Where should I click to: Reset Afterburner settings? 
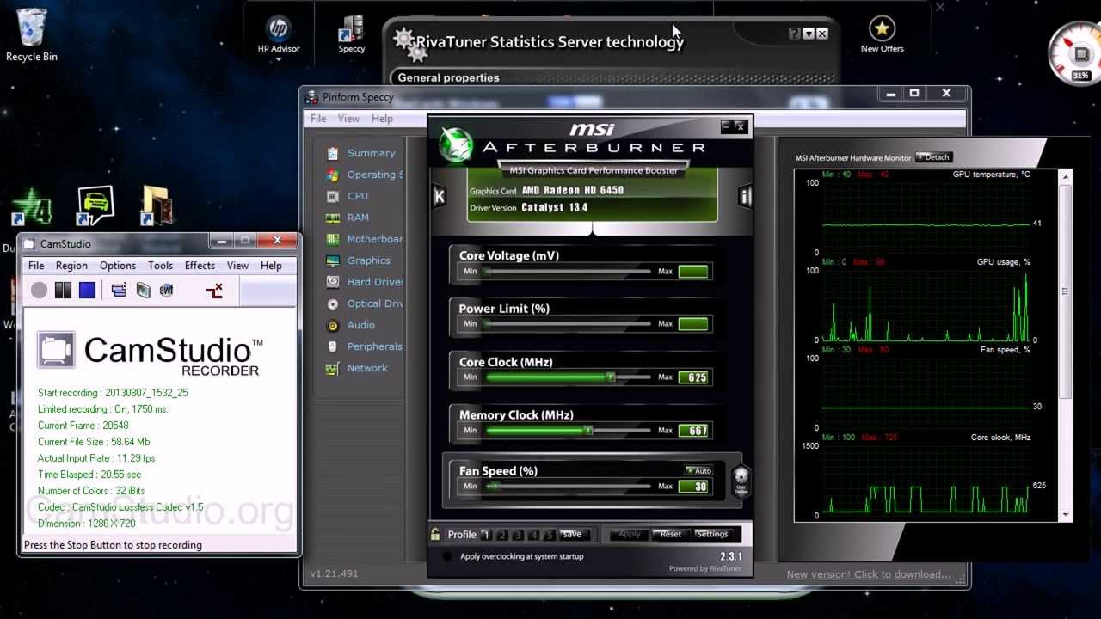[x=671, y=534]
